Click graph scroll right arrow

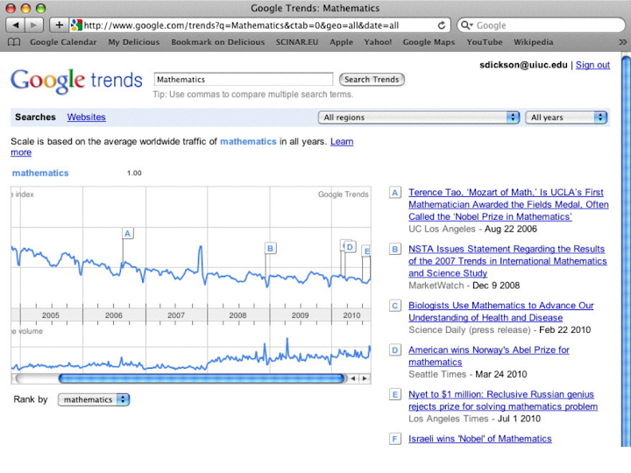click(365, 378)
